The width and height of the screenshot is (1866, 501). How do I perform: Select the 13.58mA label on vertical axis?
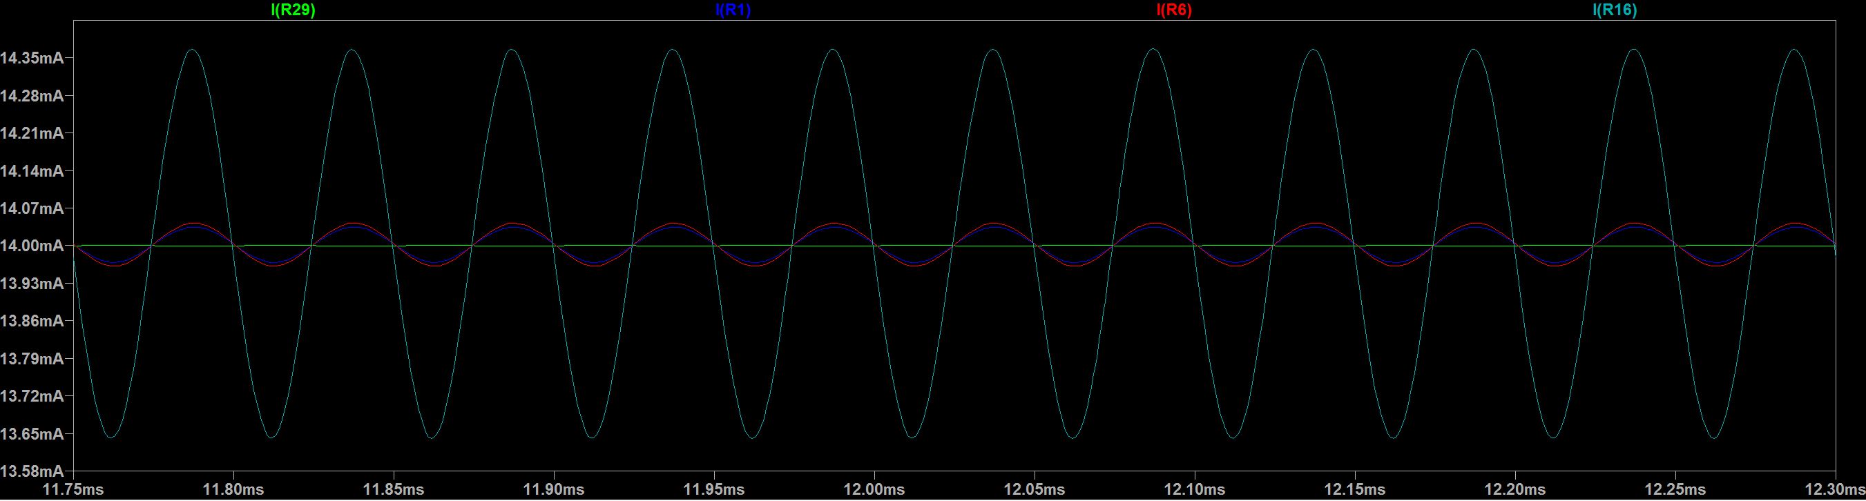tap(32, 472)
